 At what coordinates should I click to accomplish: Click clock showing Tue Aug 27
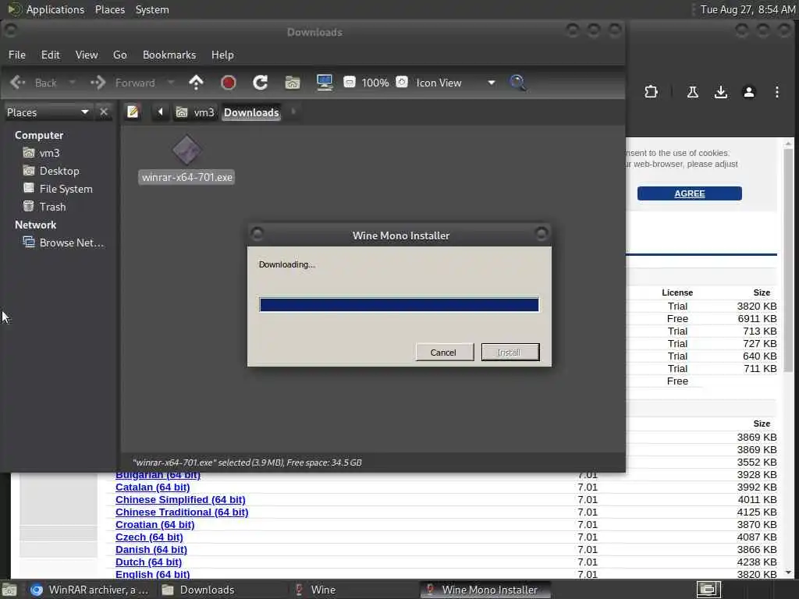(x=747, y=9)
